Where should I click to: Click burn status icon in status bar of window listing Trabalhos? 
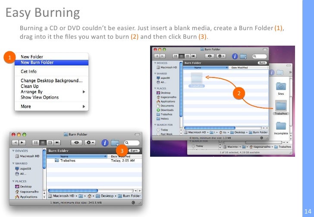tap(133, 203)
